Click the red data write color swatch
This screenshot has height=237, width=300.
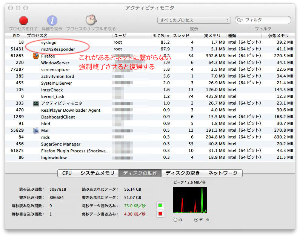click(160, 214)
